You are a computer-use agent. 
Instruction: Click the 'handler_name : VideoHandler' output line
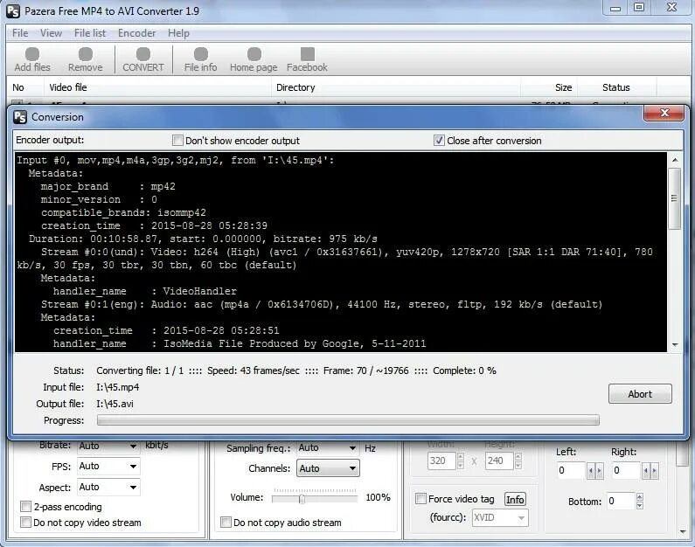[x=144, y=291]
